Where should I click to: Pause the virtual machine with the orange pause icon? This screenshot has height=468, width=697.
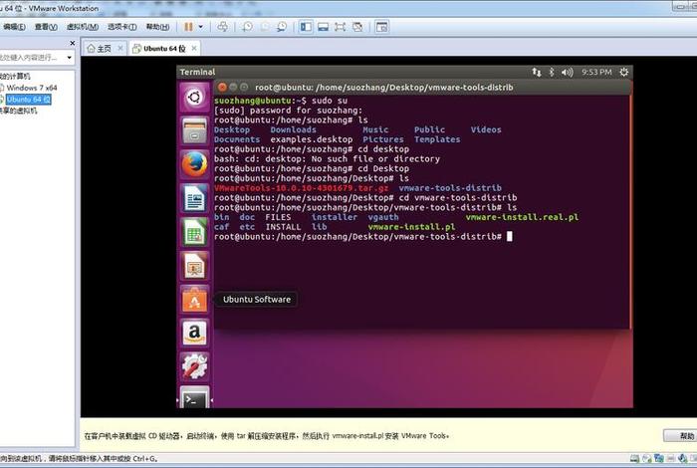188,27
